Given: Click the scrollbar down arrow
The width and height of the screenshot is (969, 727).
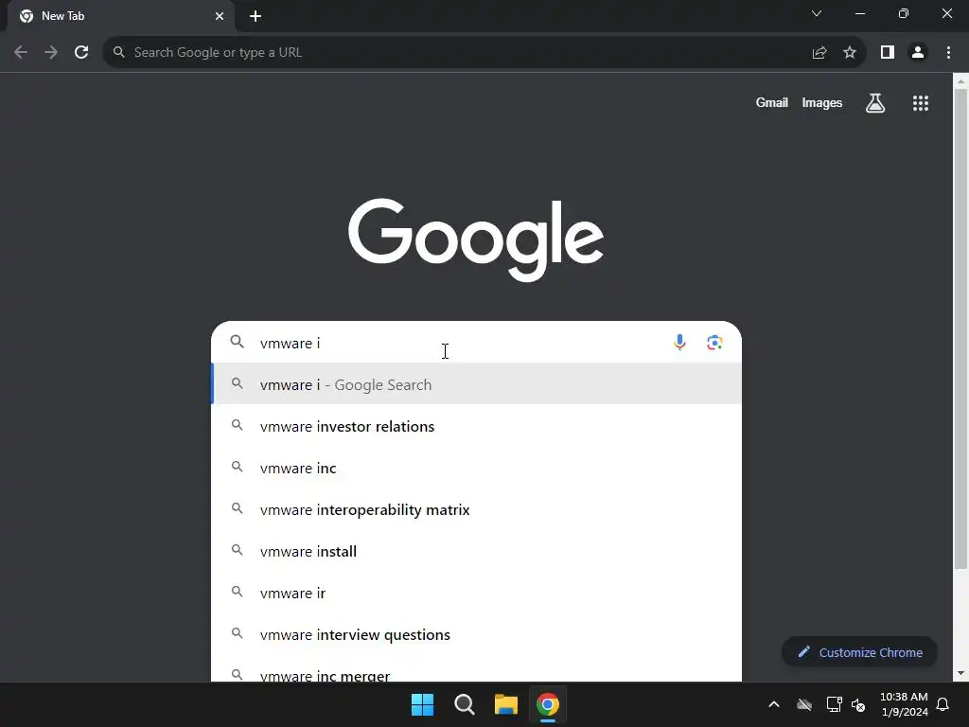Looking at the screenshot, I should (960, 674).
